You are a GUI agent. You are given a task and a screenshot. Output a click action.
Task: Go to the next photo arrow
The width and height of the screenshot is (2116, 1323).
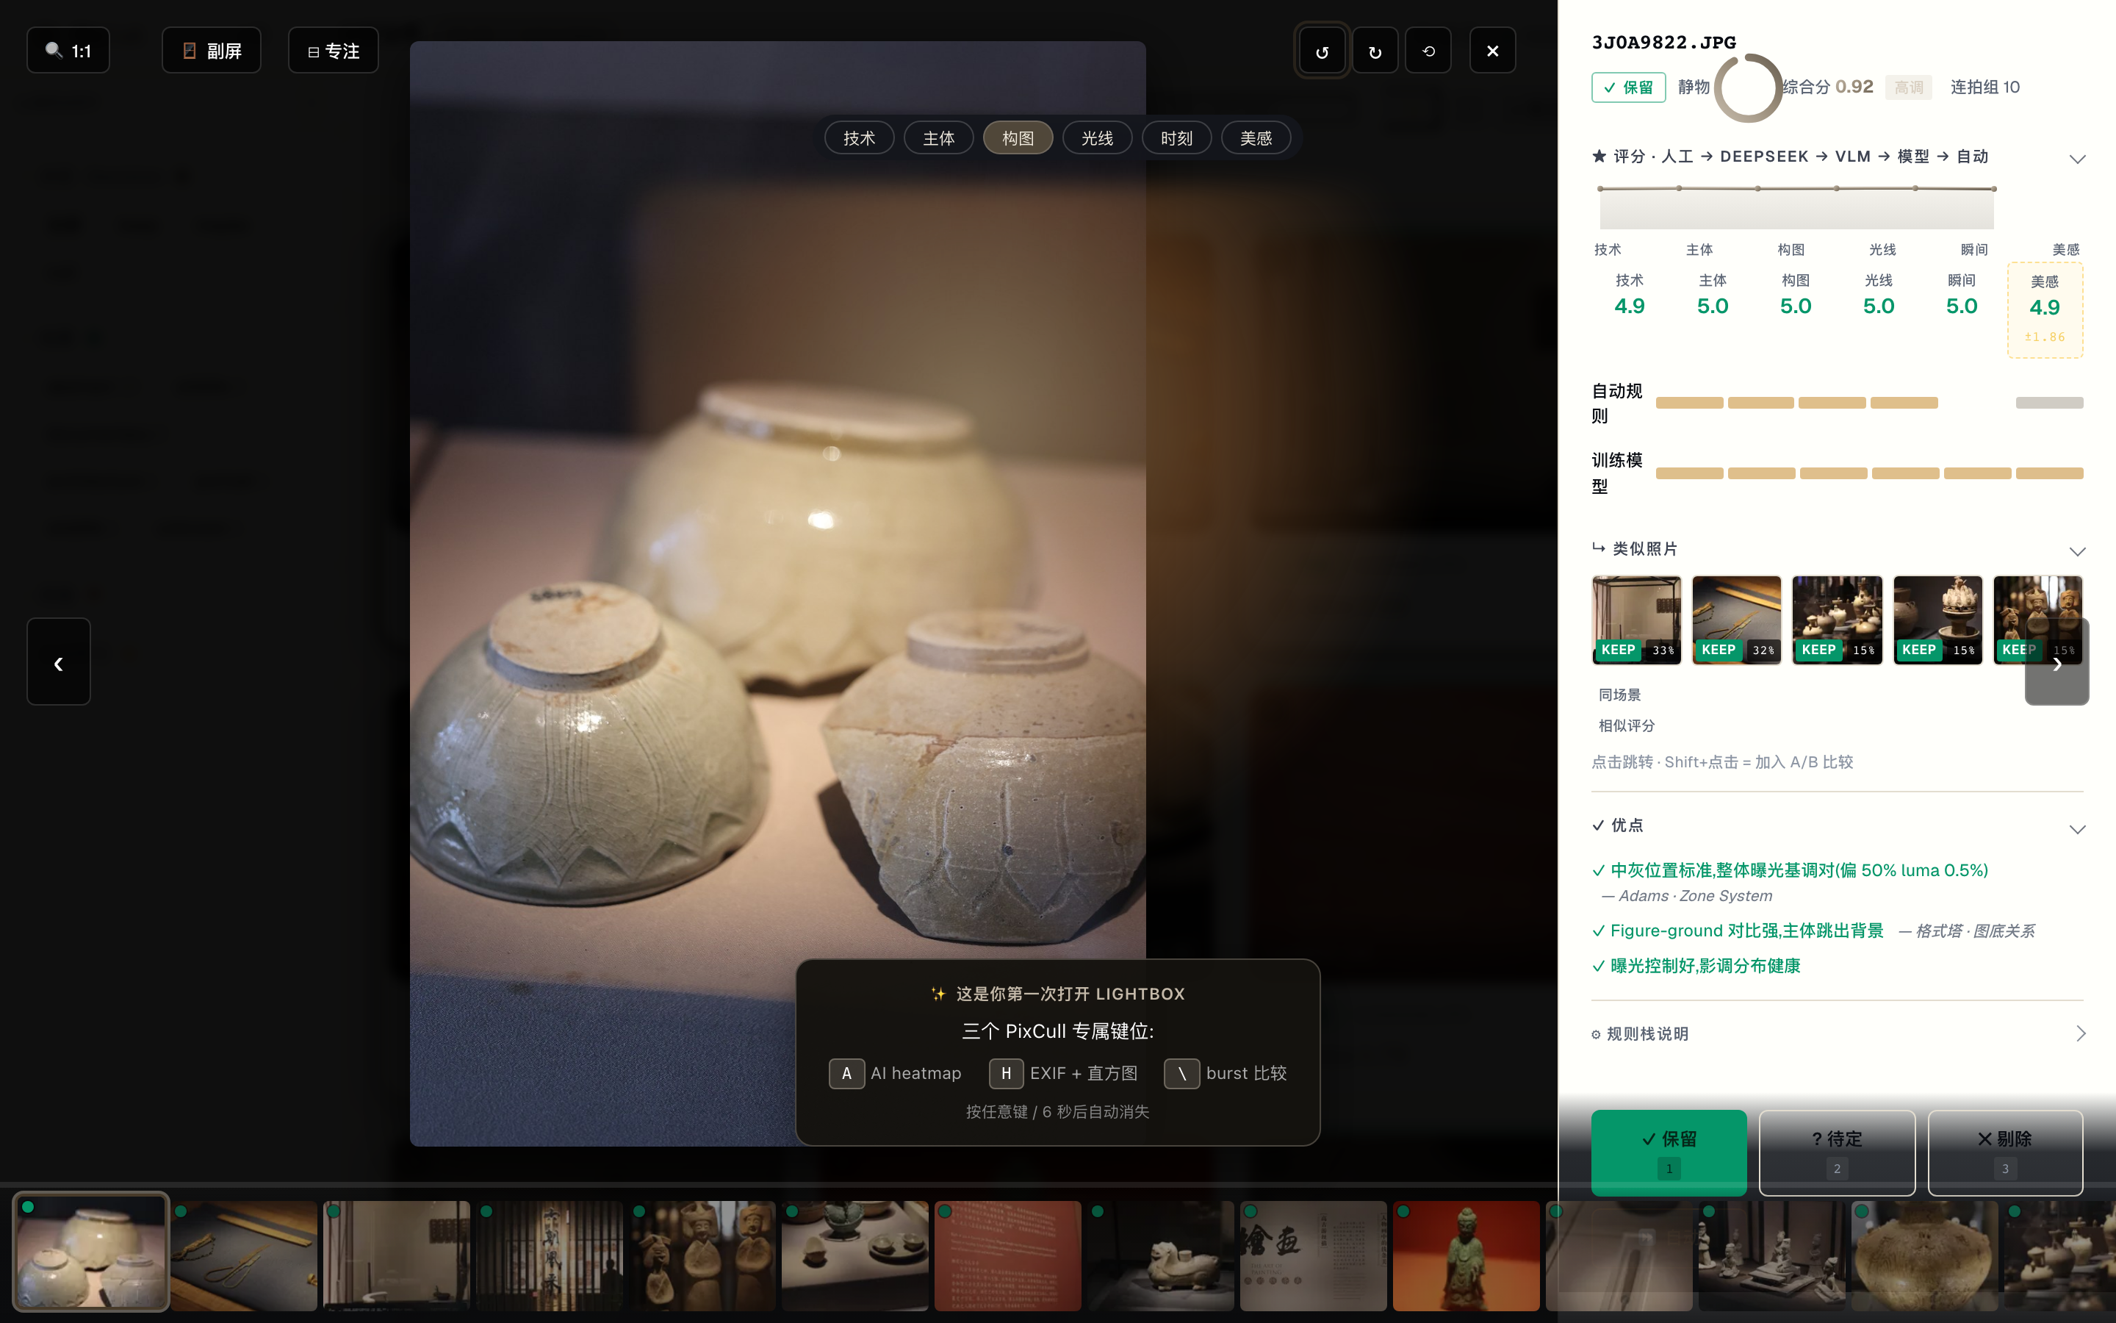pyautogui.click(x=2056, y=662)
